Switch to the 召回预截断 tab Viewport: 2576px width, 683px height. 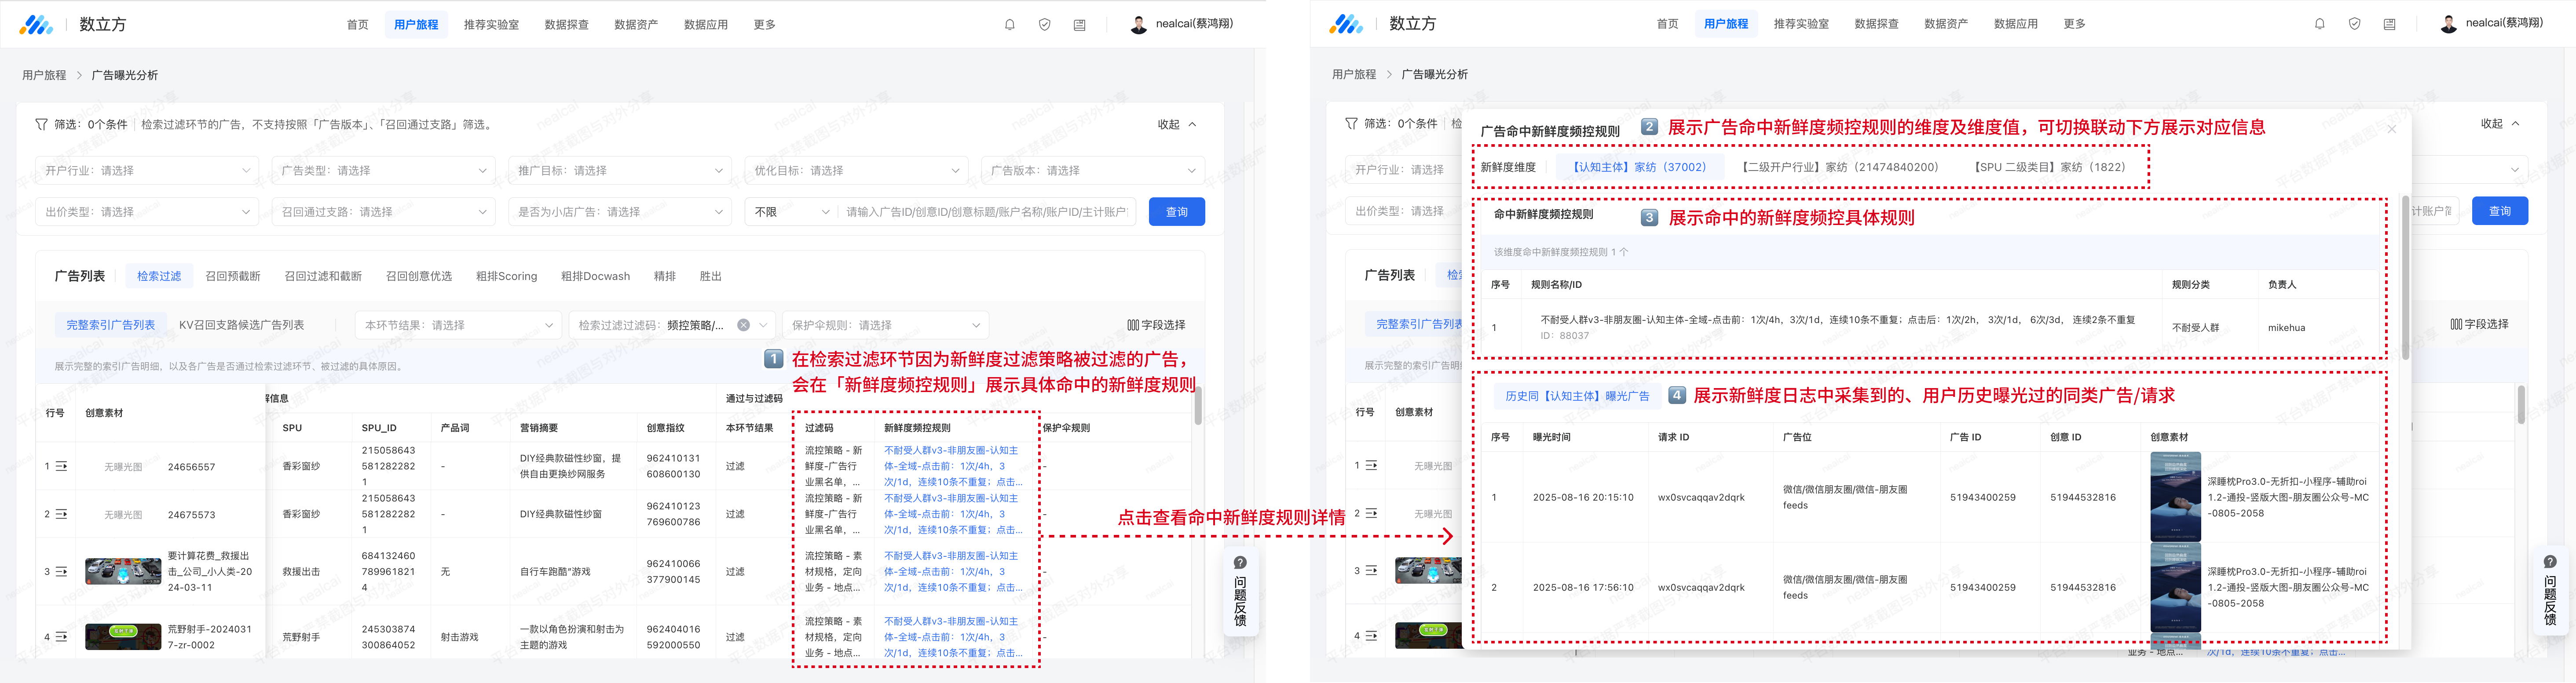[233, 276]
